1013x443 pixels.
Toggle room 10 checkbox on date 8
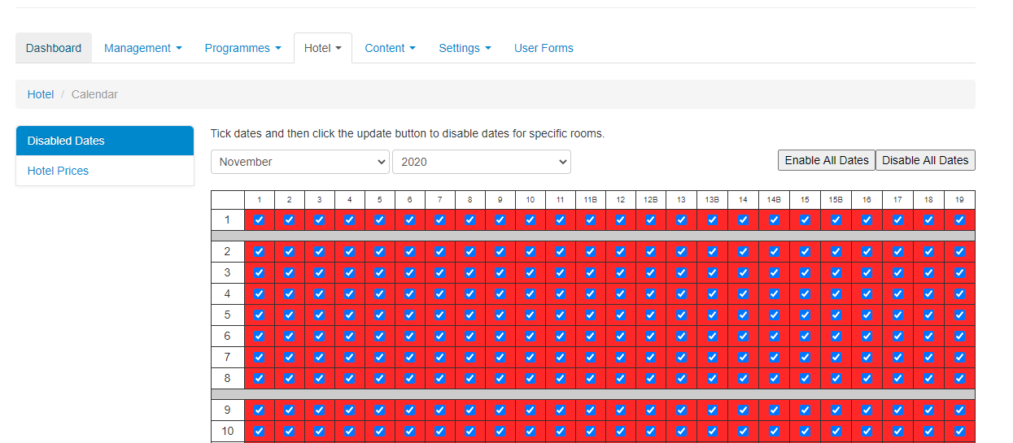coord(530,378)
